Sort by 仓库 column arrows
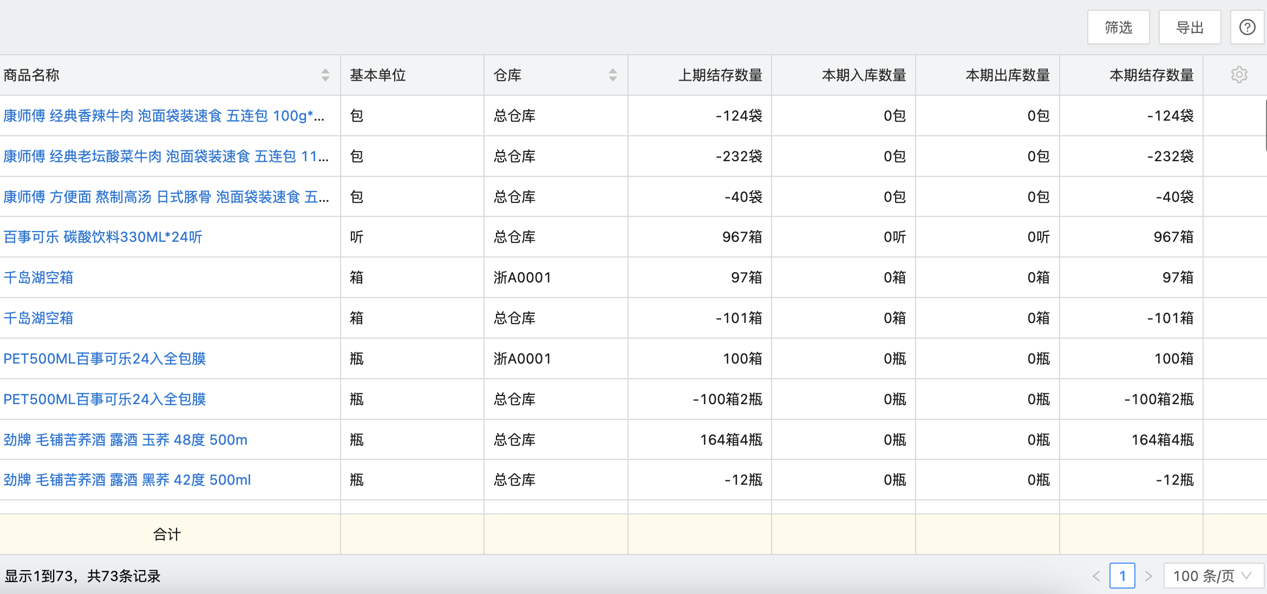 click(x=612, y=75)
